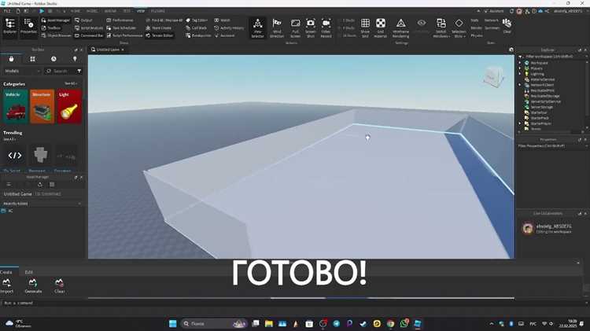The image size is (590, 331).
Task: Expand the Players tree node
Action: (521, 68)
